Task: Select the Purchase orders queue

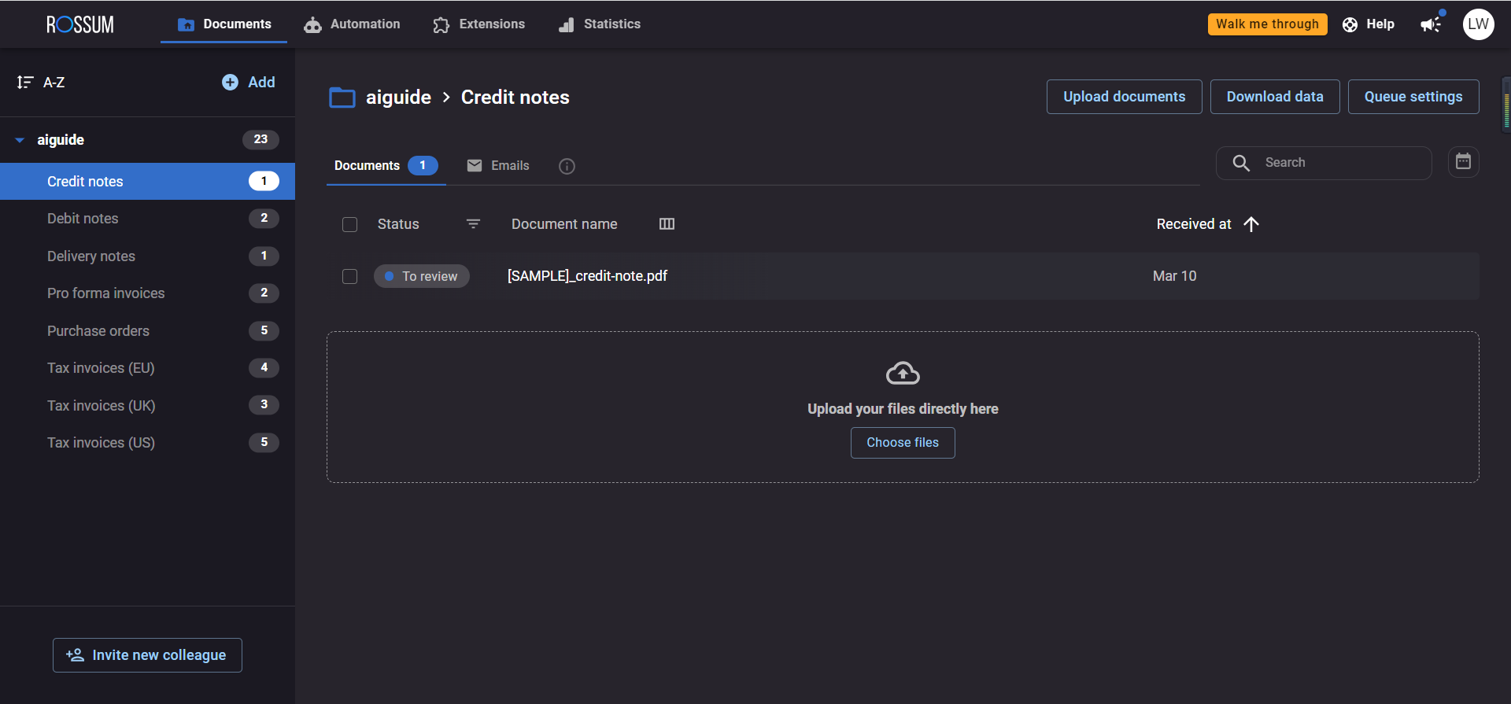Action: 98,331
